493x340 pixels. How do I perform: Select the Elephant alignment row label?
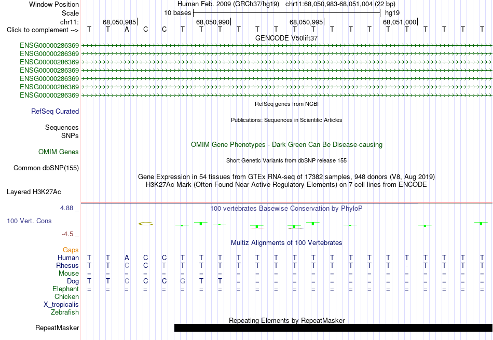click(x=65, y=289)
